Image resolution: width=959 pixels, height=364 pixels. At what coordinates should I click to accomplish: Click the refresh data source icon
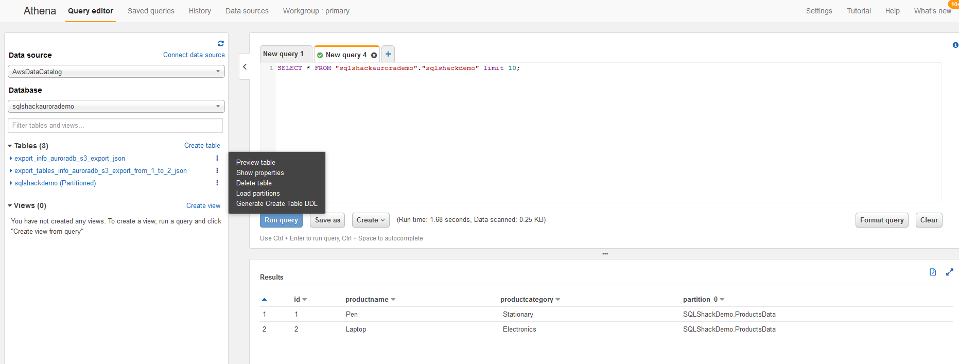tap(221, 43)
